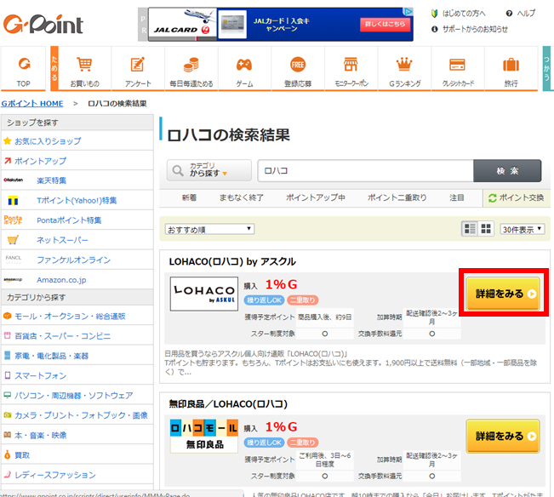Open the はじめての方へ link
Image resolution: width=554 pixels, height=497 pixels.
[464, 14]
